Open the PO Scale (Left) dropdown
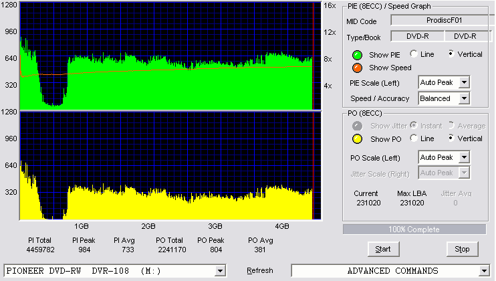The image size is (496, 281). [x=464, y=157]
